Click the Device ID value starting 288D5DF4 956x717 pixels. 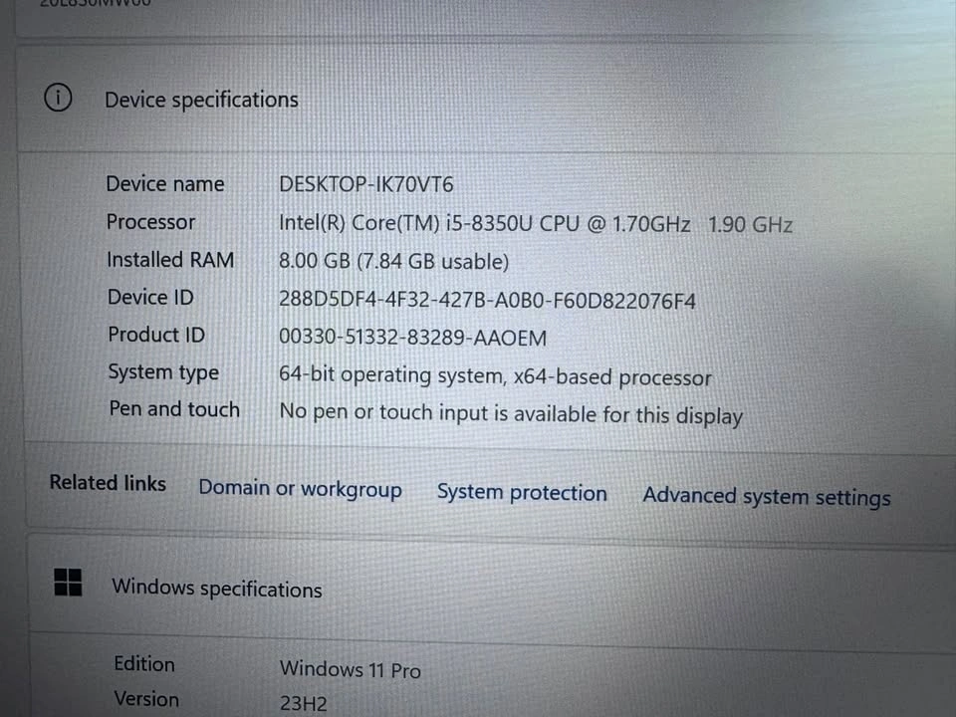(487, 300)
